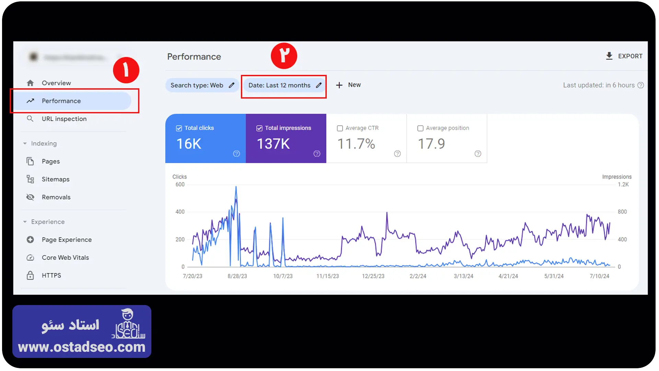Edit the Search type: Web filter
Screen dimensions: 659x371
[x=202, y=85]
